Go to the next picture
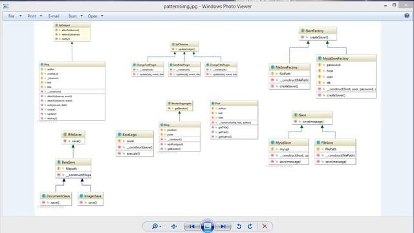Viewport: 414px width, 233px height. point(223,227)
